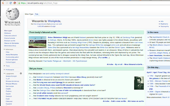The height and width of the screenshot is (106, 170).
Task: Open the 'Hlep' sidebar link
Action: 7,52
